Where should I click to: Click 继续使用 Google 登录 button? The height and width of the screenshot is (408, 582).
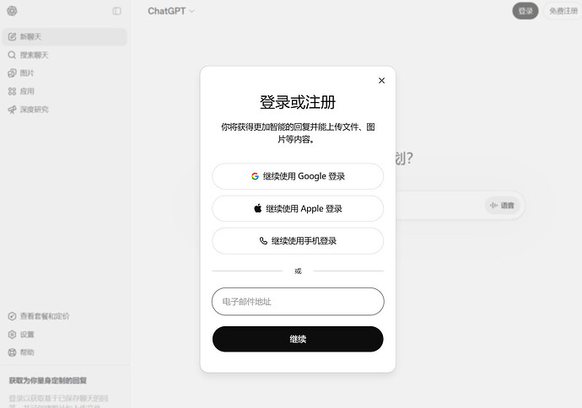point(298,176)
